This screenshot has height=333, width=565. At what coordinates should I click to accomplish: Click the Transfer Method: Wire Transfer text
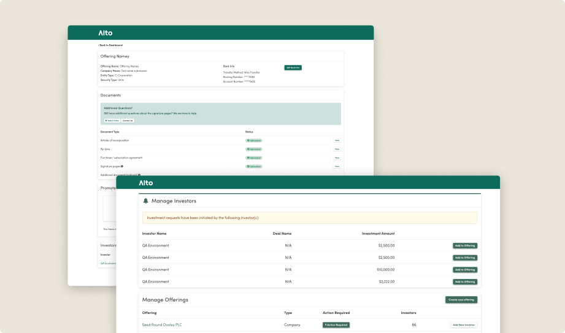point(242,72)
